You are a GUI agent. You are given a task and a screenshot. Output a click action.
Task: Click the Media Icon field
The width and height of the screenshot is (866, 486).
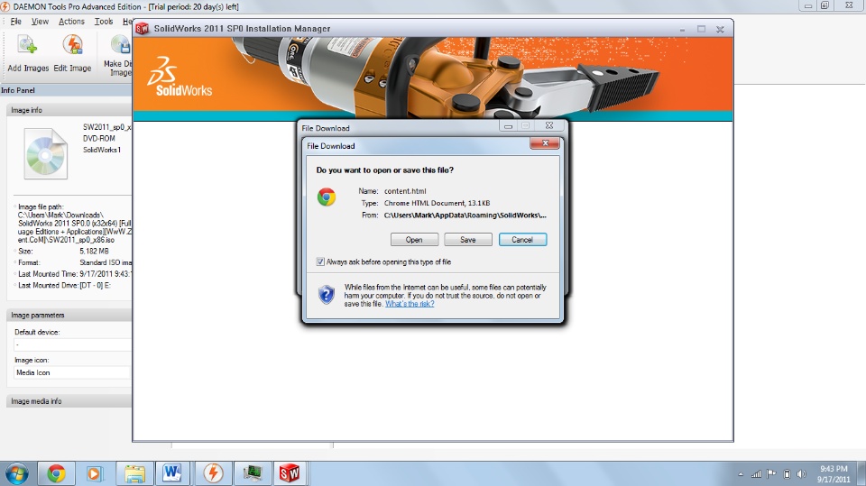pyautogui.click(x=72, y=372)
